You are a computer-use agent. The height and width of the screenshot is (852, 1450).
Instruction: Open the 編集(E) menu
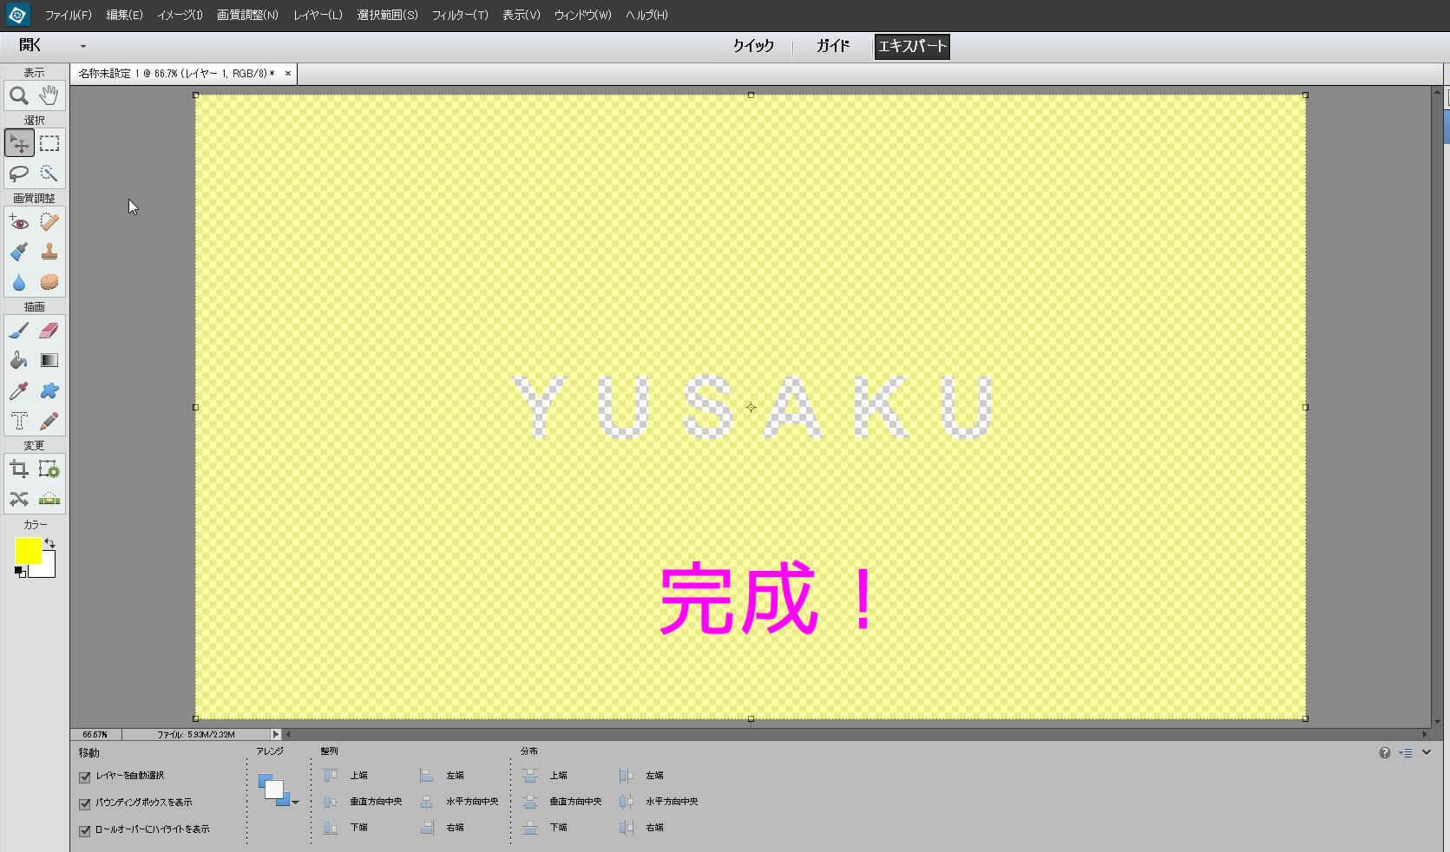pos(124,15)
